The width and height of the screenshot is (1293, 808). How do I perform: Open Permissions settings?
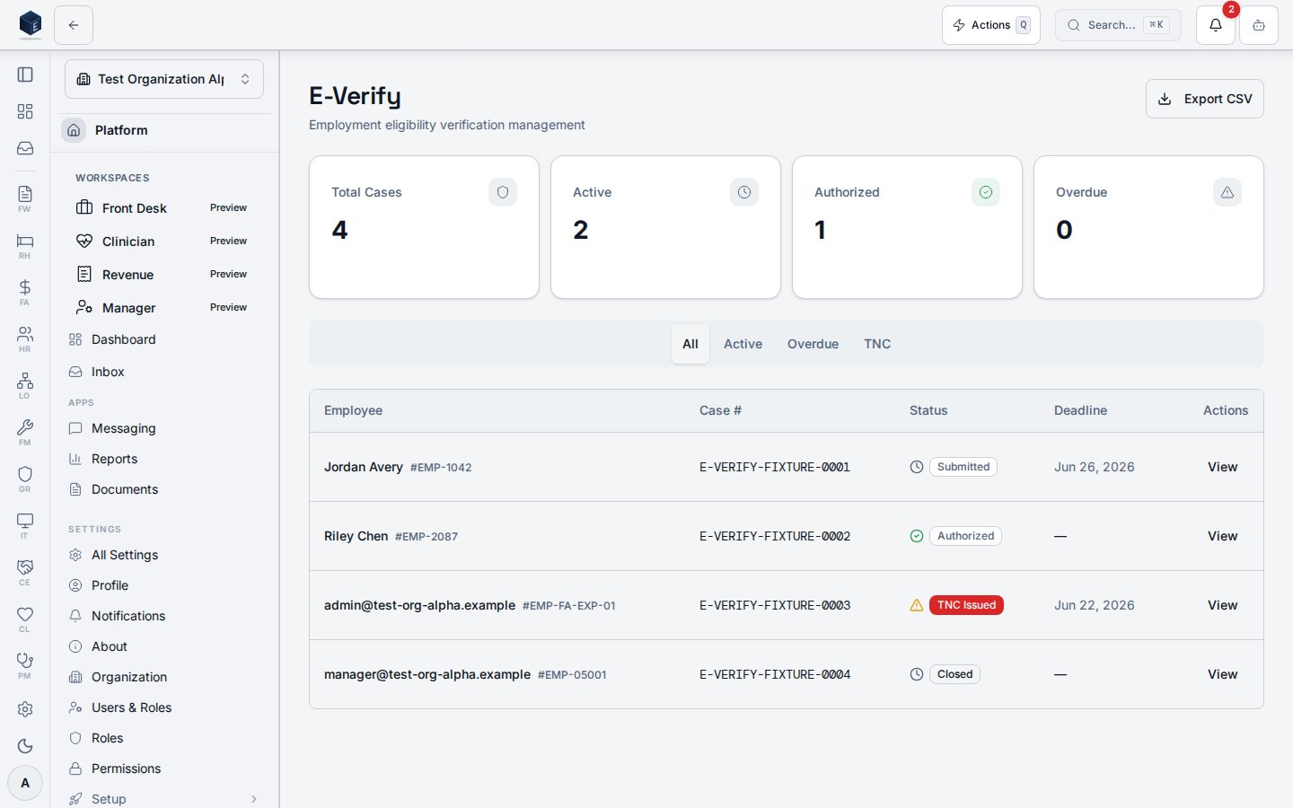click(164, 768)
